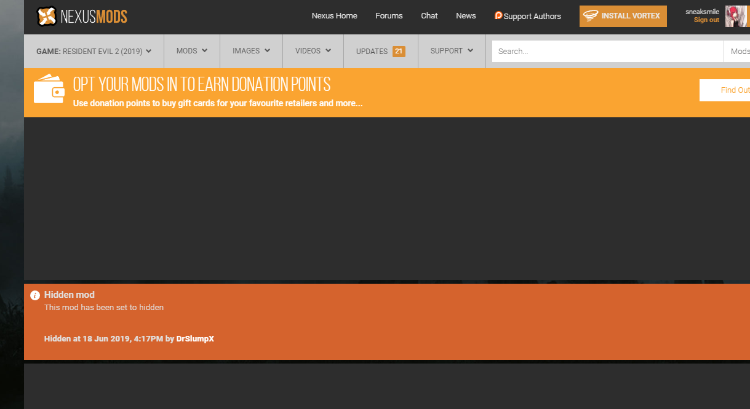Click the Patreon icon beside Support Authors
The height and width of the screenshot is (409, 750).
pos(498,16)
